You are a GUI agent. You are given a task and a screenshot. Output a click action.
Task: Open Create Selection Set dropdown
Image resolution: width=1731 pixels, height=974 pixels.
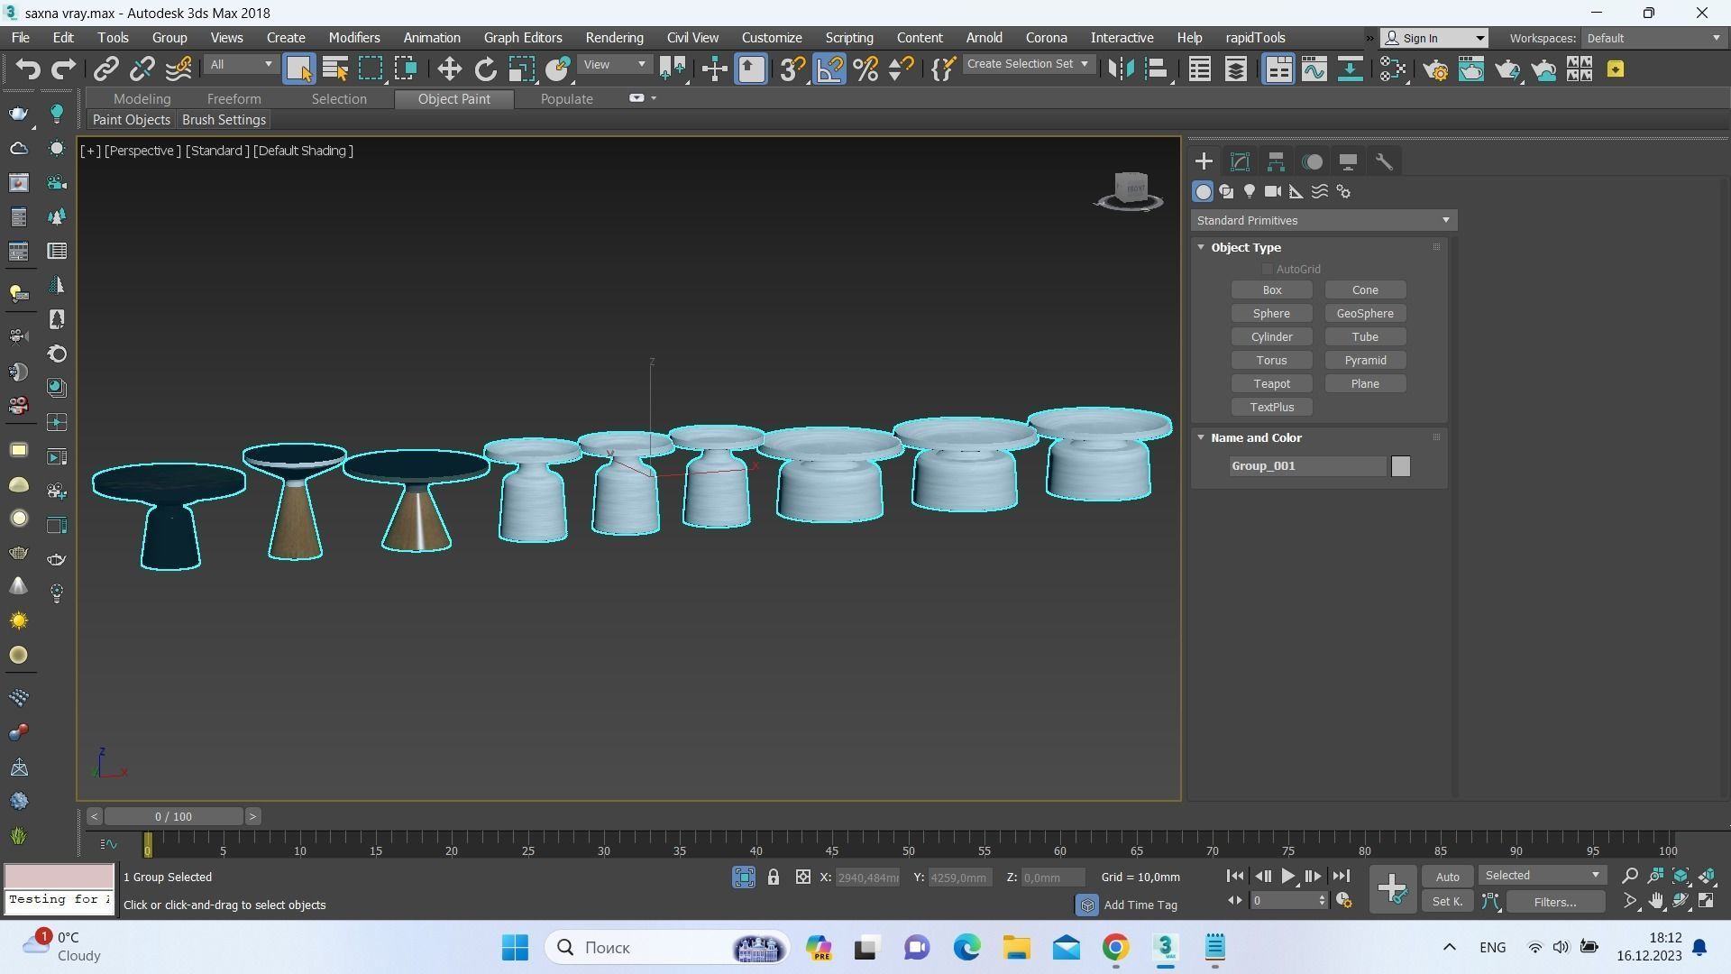1028,64
